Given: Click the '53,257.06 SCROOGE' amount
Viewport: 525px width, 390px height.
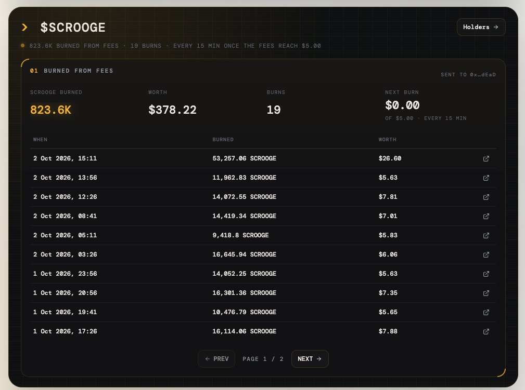Looking at the screenshot, I should 245,158.
